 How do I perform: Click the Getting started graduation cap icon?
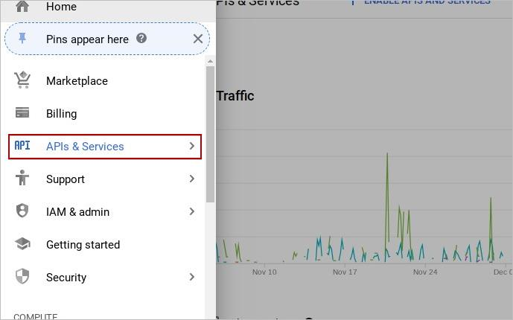point(22,244)
